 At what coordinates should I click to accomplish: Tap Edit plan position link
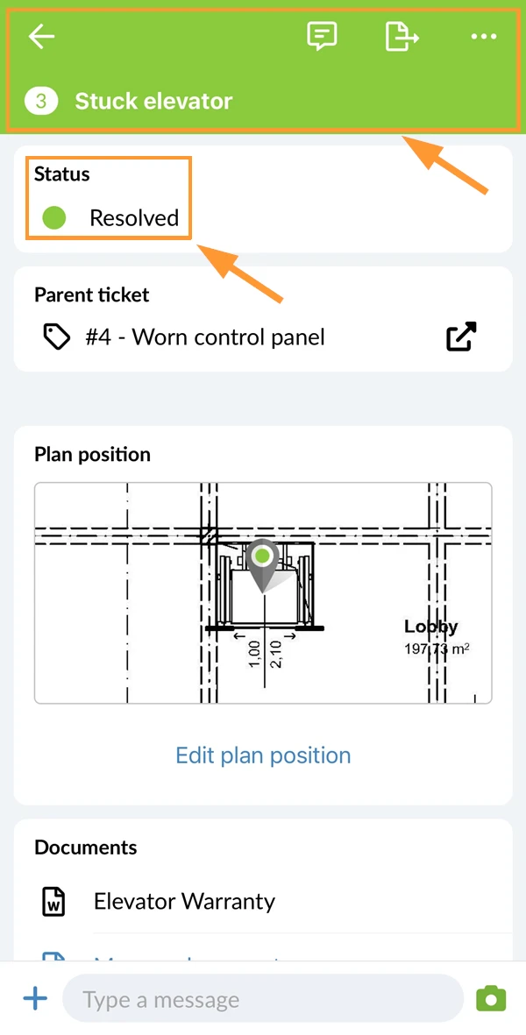263,755
